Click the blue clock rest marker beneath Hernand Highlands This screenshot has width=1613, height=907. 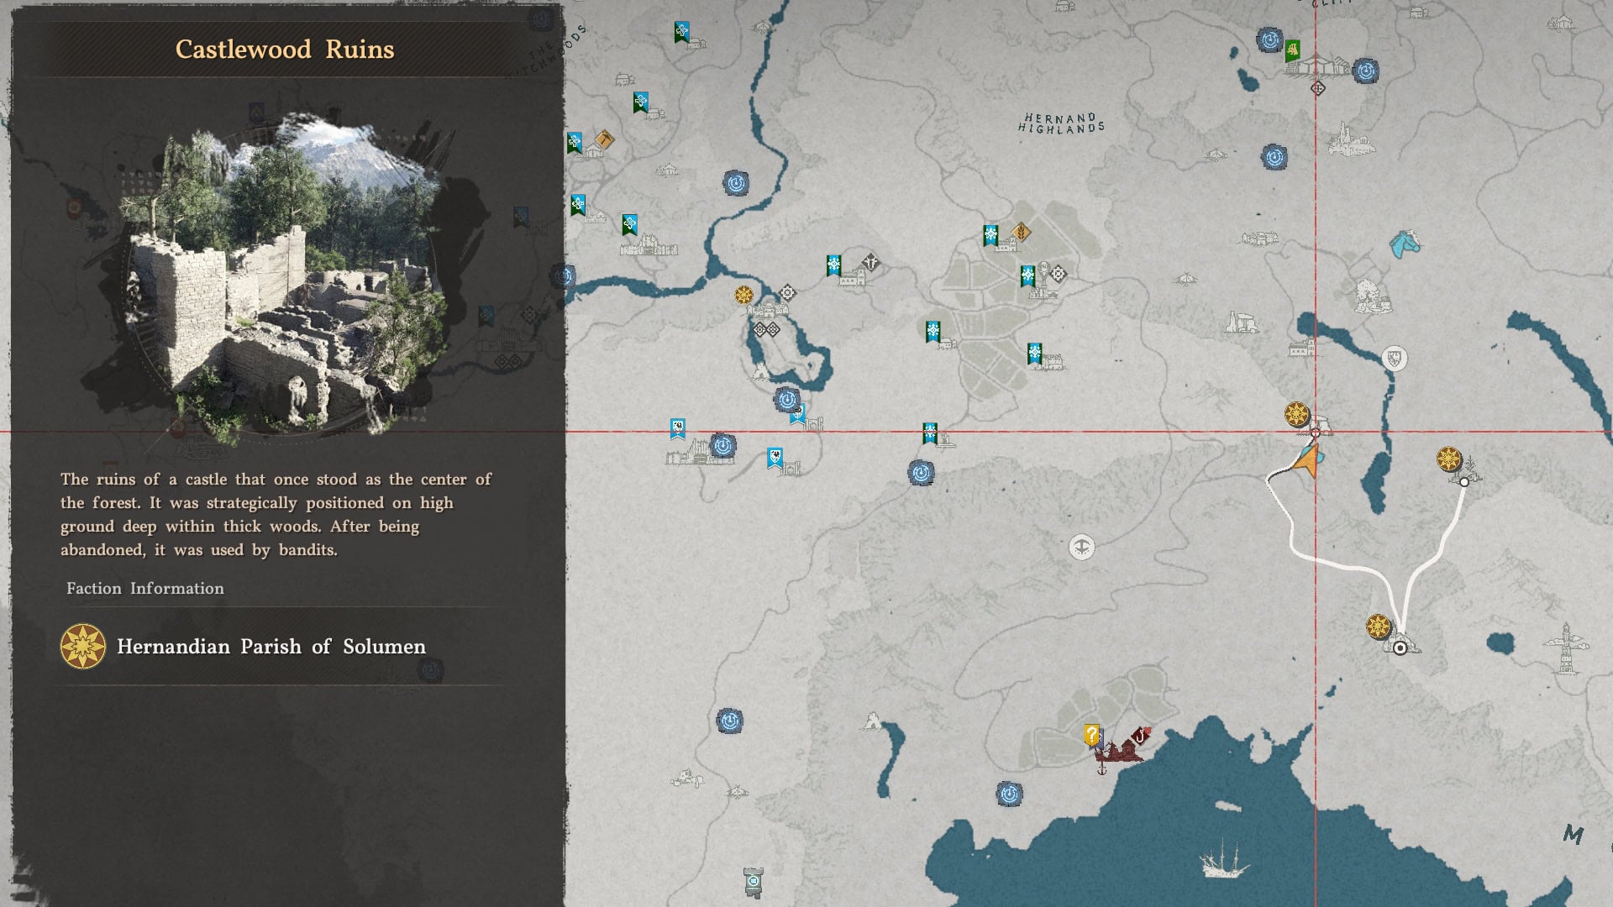point(1274,155)
